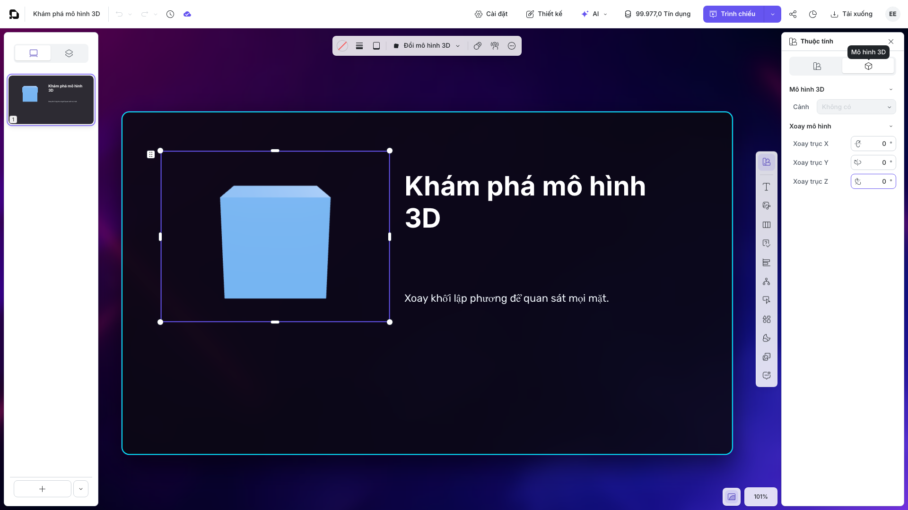908x510 pixels.
Task: Select the Text tool in right toolbar
Action: [767, 187]
